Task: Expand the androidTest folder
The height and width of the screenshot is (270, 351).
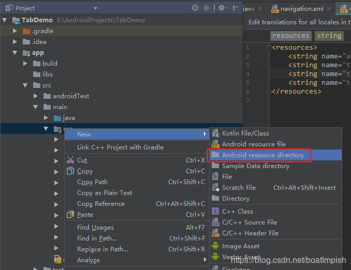Action: click(x=36, y=96)
